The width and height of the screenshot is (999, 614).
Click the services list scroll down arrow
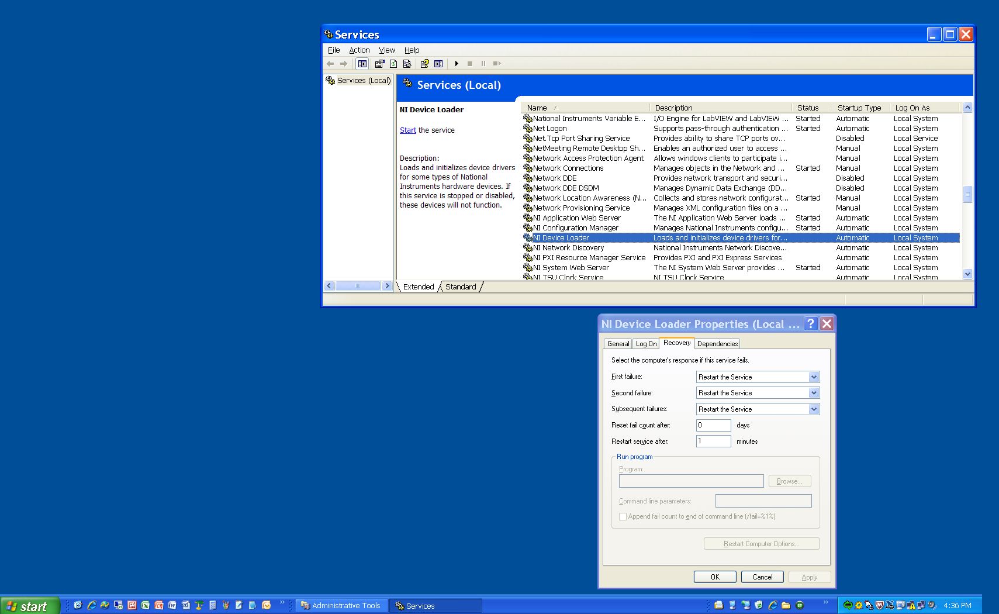click(x=967, y=274)
